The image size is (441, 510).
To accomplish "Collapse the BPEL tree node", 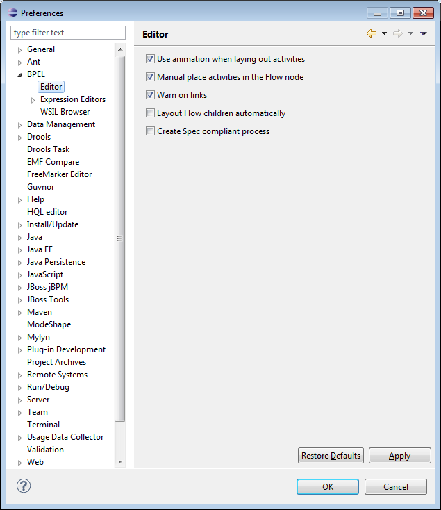I will 19,74.
